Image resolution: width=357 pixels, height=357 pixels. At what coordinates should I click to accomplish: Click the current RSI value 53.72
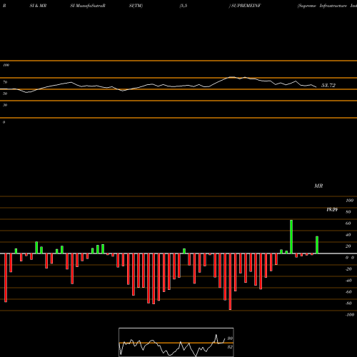328,86
